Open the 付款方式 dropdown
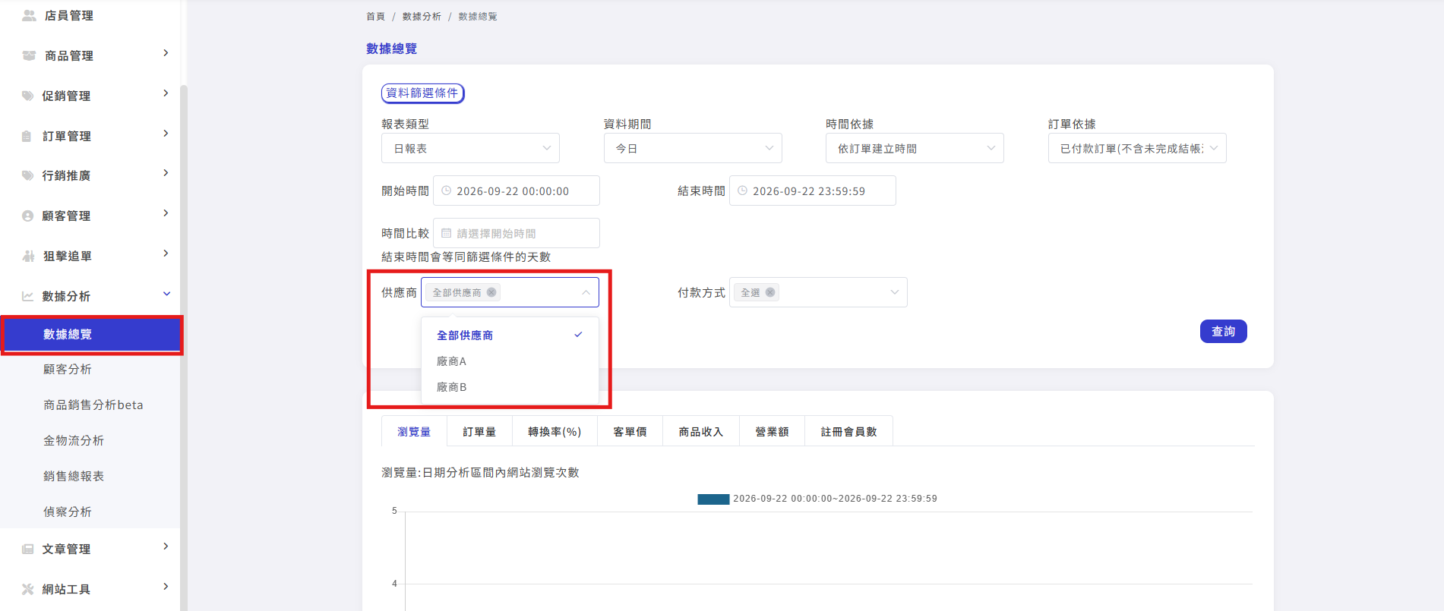1444x611 pixels. tap(818, 292)
